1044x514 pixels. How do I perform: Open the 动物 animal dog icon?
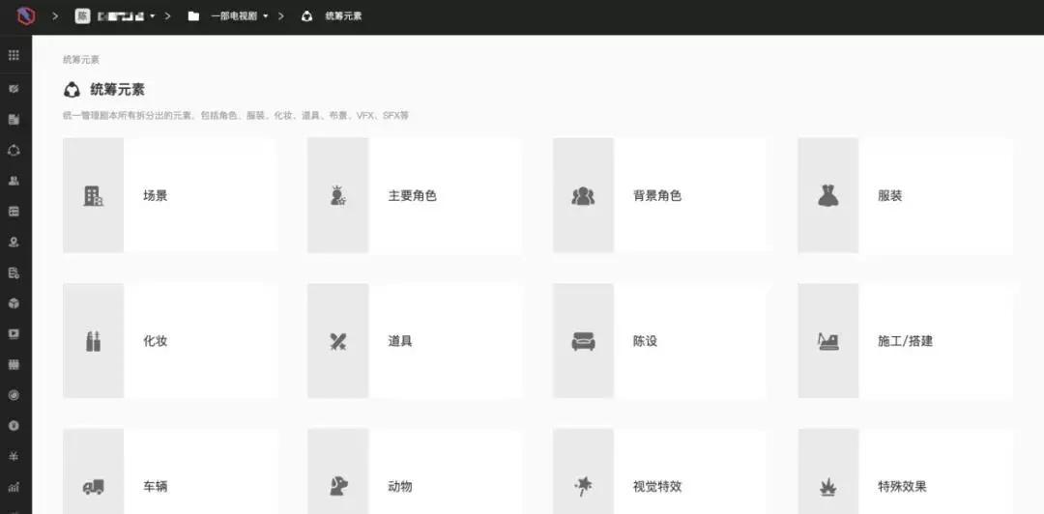[x=338, y=486]
